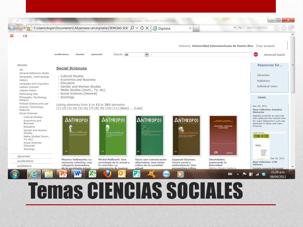The width and height of the screenshot is (303, 227).
Task: Open the Tools gear icon
Action: tap(291, 28)
